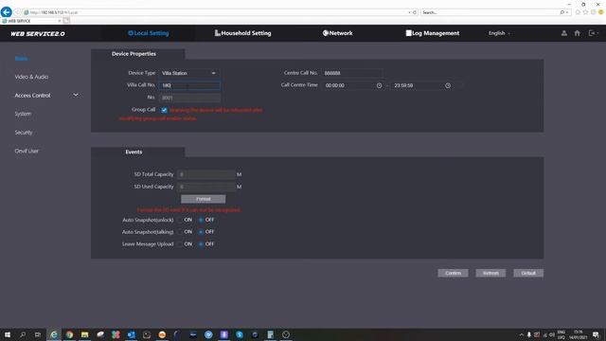Set Leave Message Upload to OFF
Viewport: 606px width, 341px height.
[x=201, y=244]
